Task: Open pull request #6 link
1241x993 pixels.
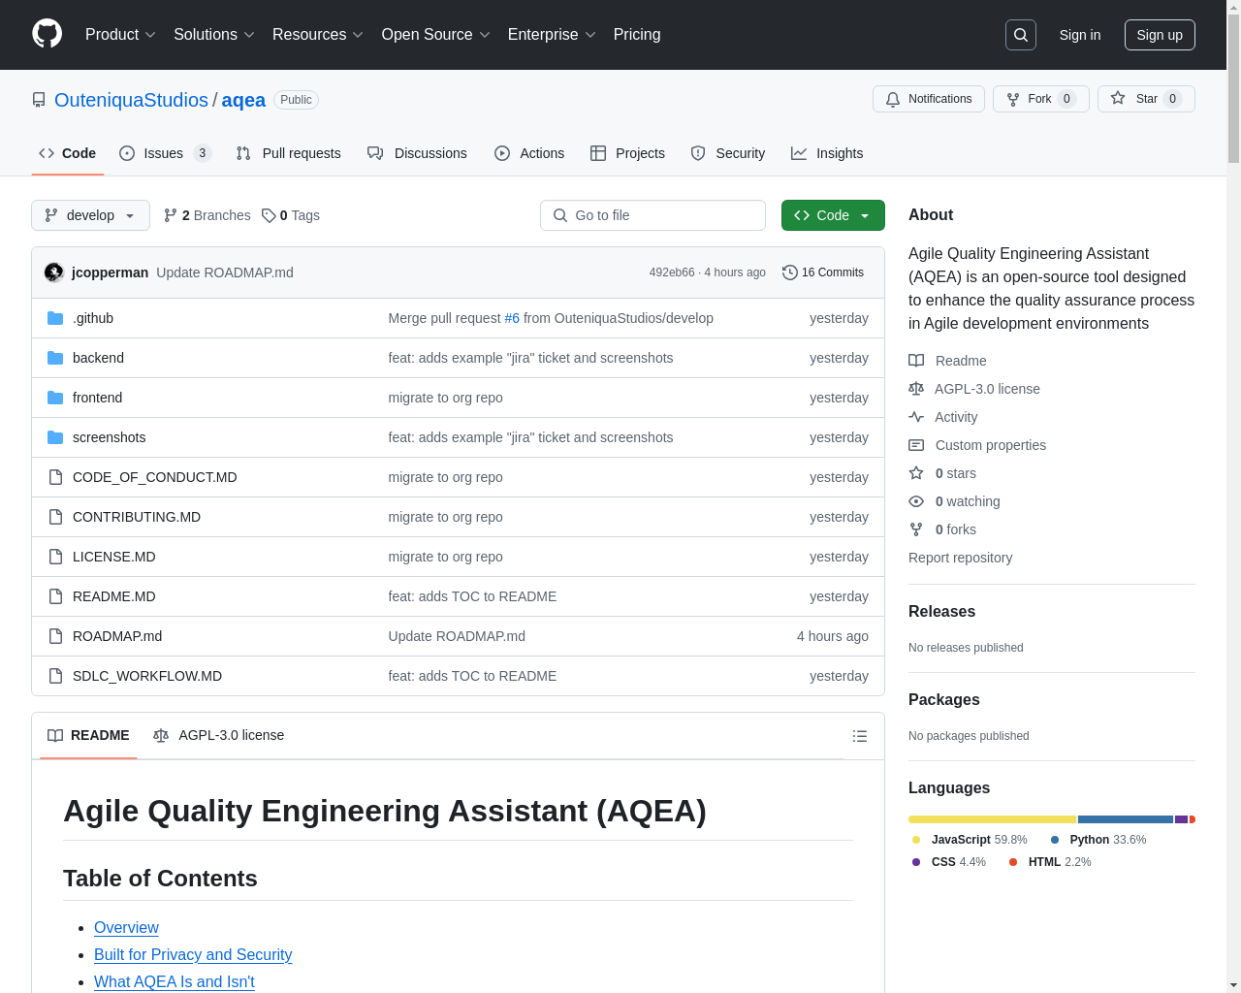Action: tap(512, 318)
